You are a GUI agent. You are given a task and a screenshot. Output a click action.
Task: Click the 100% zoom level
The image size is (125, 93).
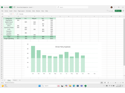(123, 83)
